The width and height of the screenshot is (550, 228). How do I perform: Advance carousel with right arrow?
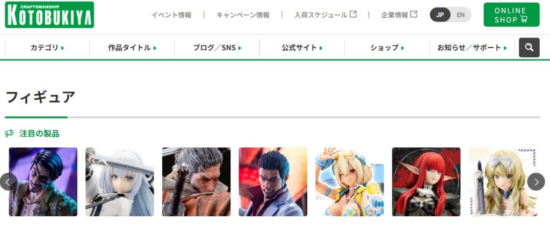(536, 182)
